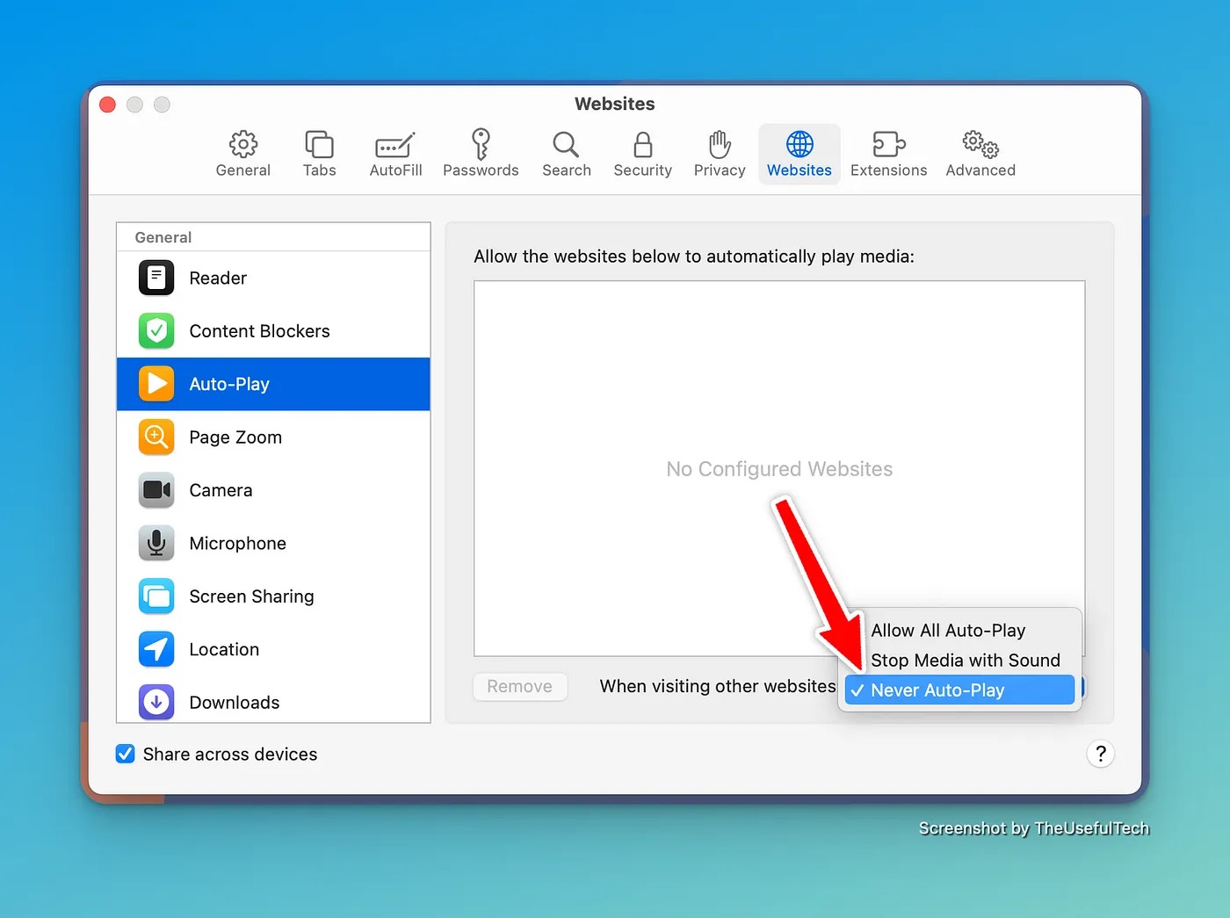Click the Passwords tab label
This screenshot has width=1230, height=918.
[481, 170]
